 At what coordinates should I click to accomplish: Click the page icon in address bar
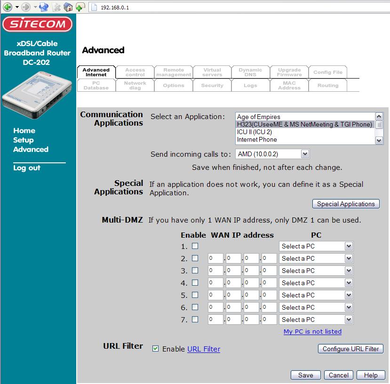94,7
